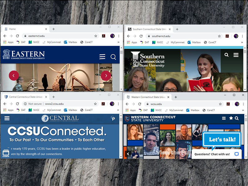Image resolution: width=248 pixels, height=186 pixels.
Task: Show the site info icon beside Not secure
Action: point(25,104)
